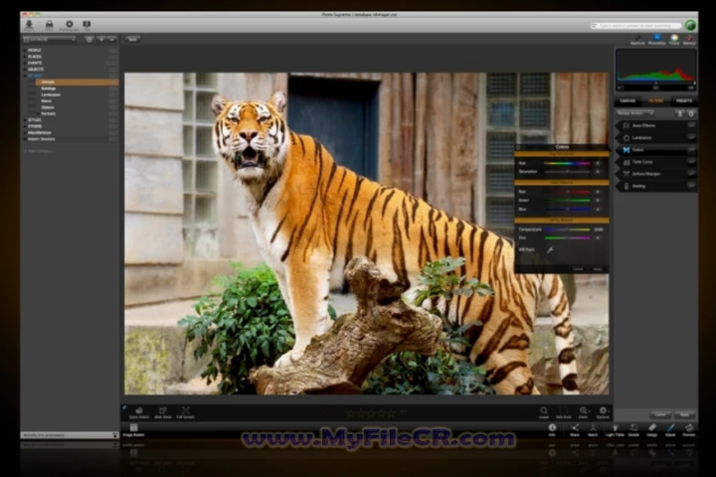Expand the STYLES category
The height and width of the screenshot is (477, 716).
coord(25,120)
